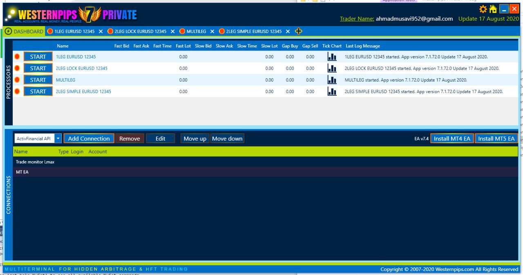
Task: Click the Login column header in connections
Action: point(77,151)
